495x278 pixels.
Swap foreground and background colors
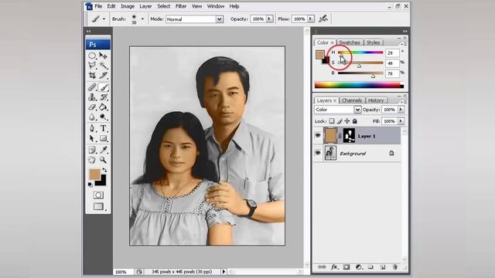104,171
